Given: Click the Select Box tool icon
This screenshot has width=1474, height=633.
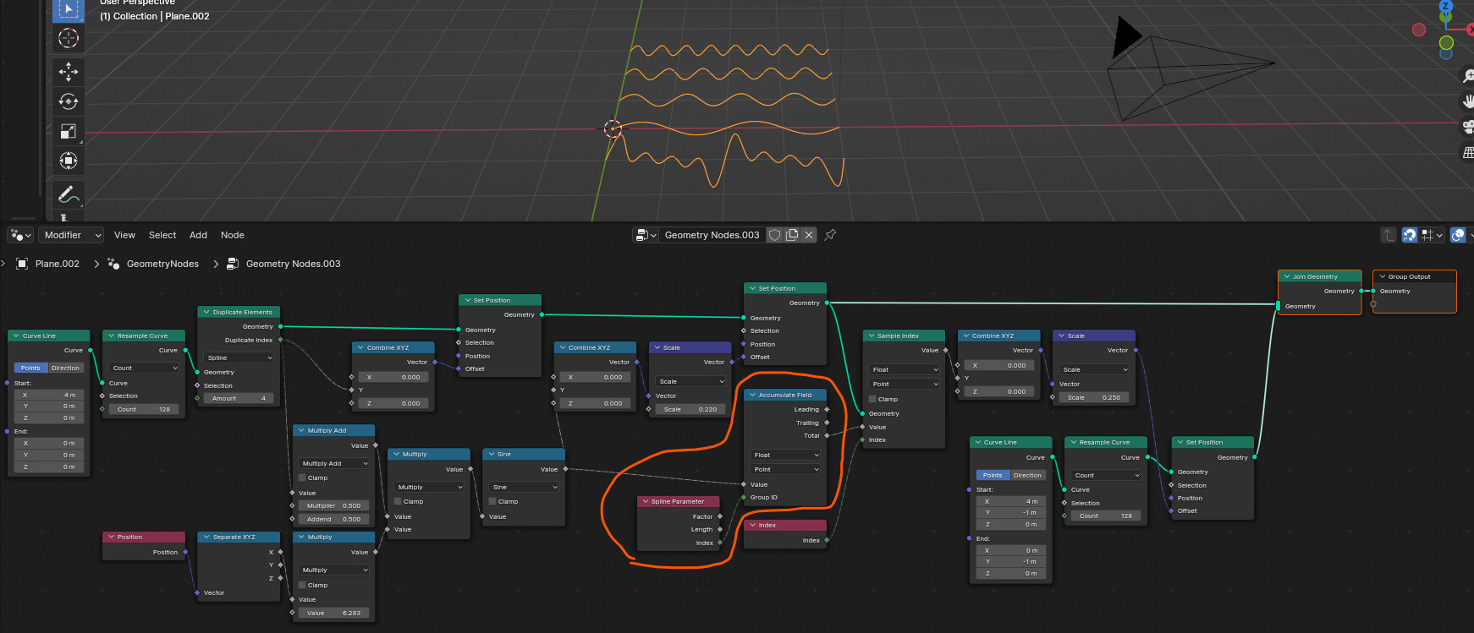Looking at the screenshot, I should click(x=69, y=9).
